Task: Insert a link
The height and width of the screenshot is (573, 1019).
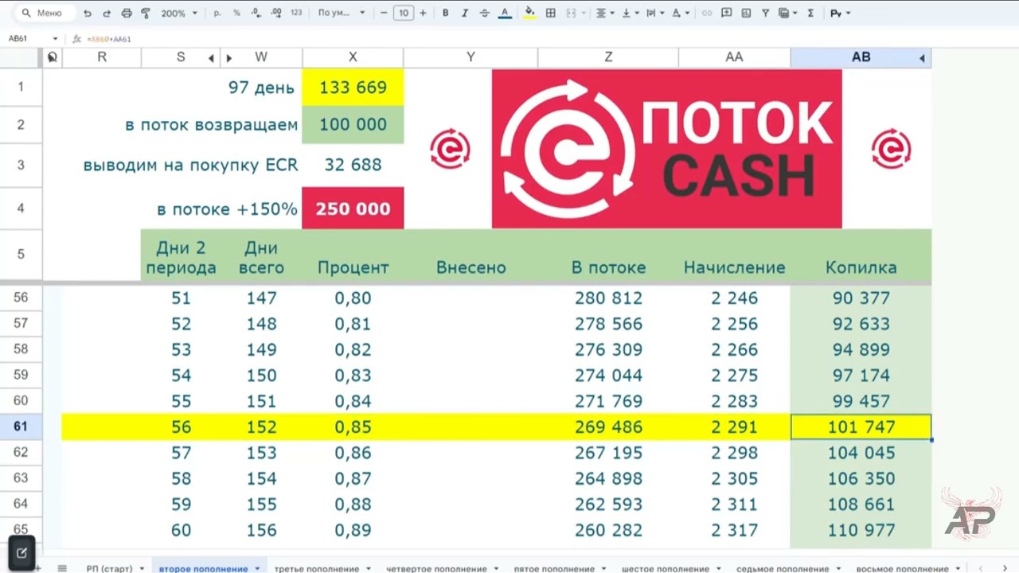Action: coord(706,14)
